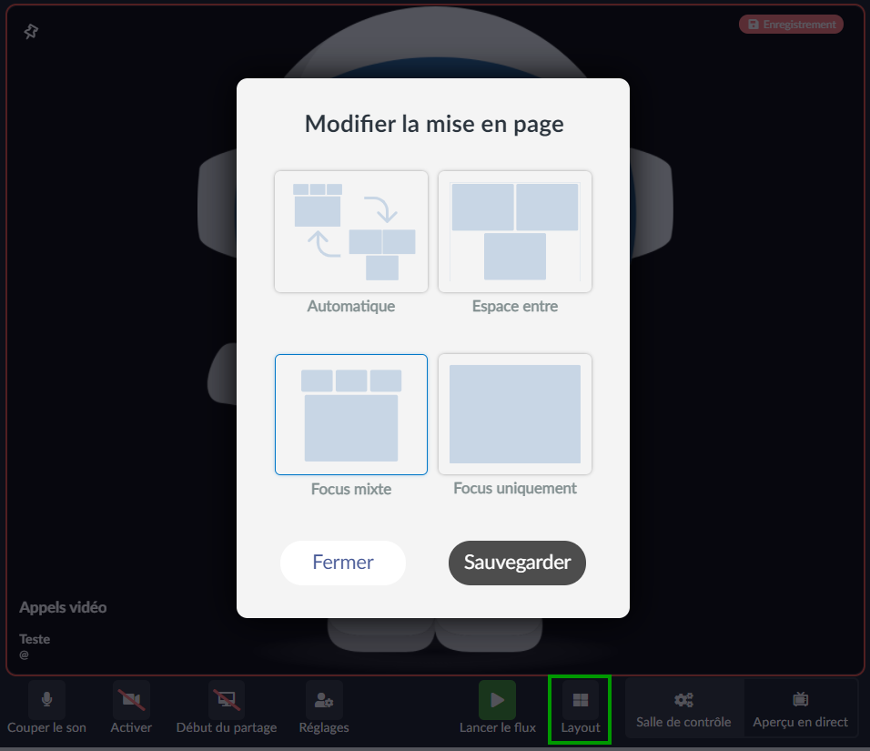Click the Focus mixte label text

[351, 489]
